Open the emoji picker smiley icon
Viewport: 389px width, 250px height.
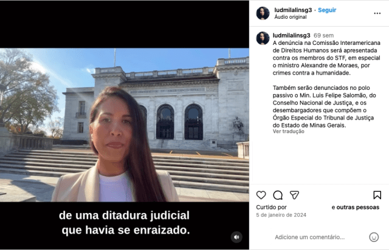374,237
